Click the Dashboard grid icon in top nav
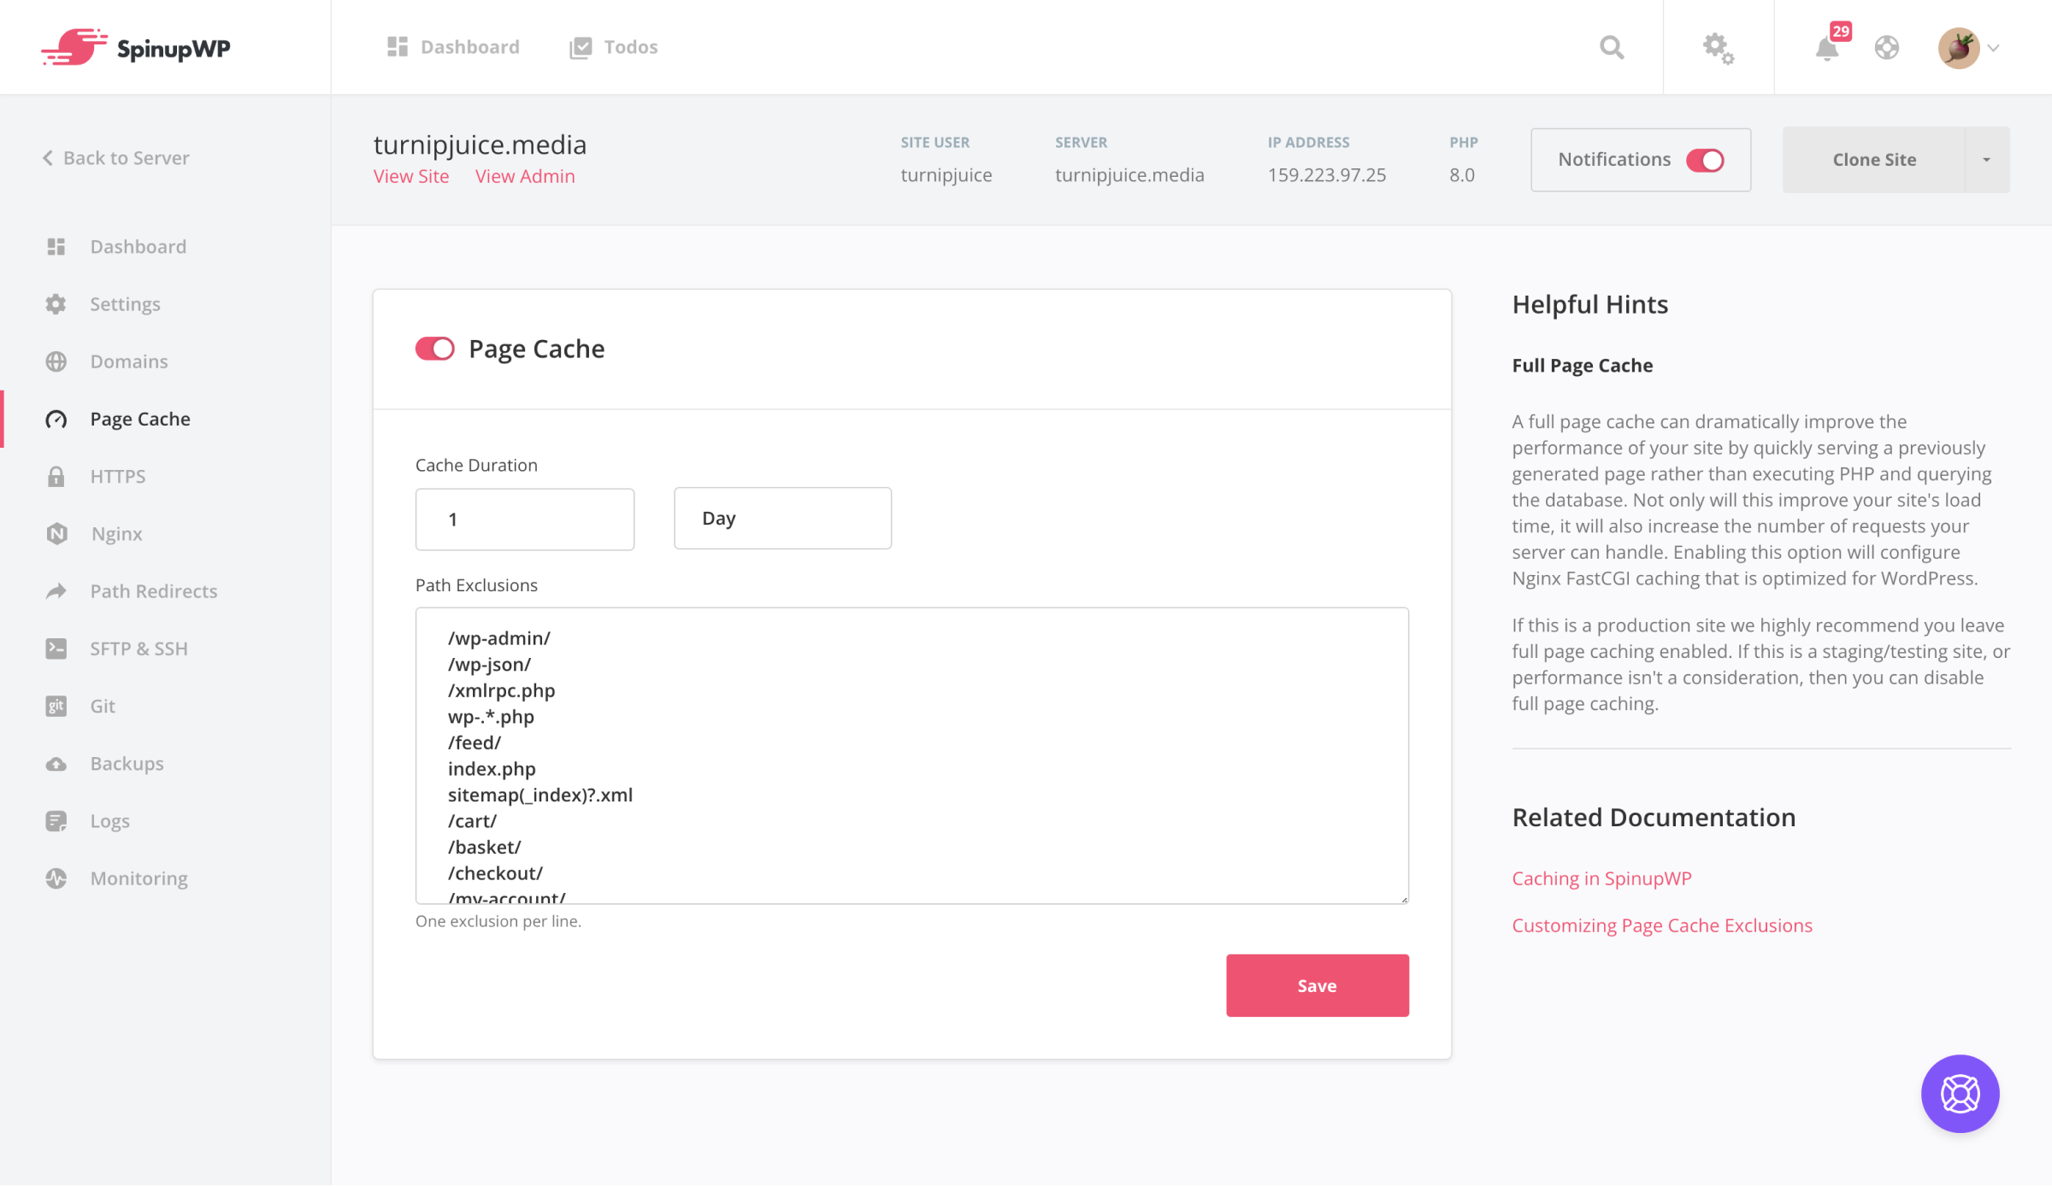 tap(397, 47)
